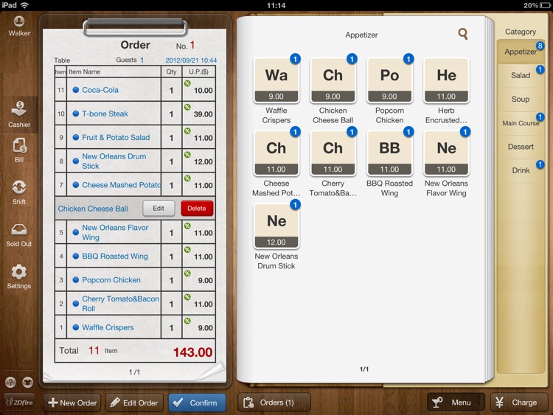This screenshot has width=553, height=415.
Task: Click the 2Dfire logo button
Action: point(19,402)
